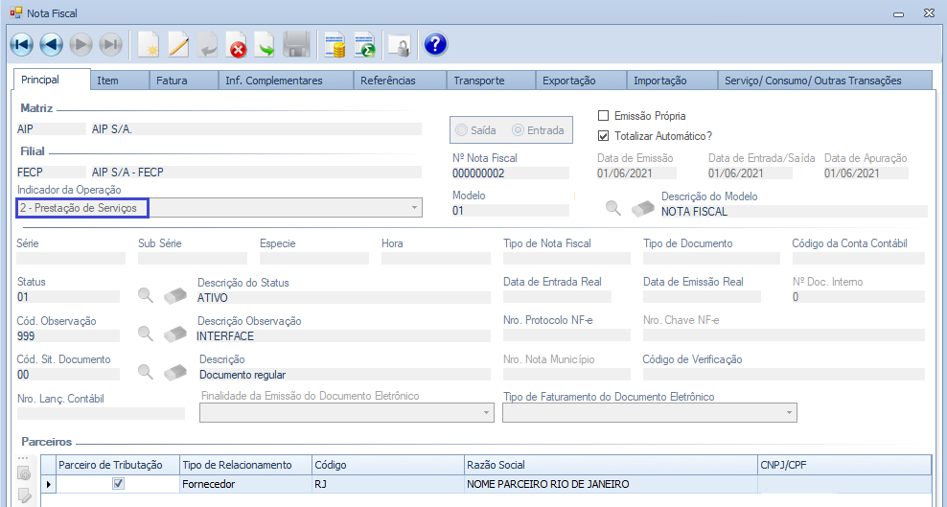Go to the previous record
Screen dimensions: 947x507
click(51, 45)
